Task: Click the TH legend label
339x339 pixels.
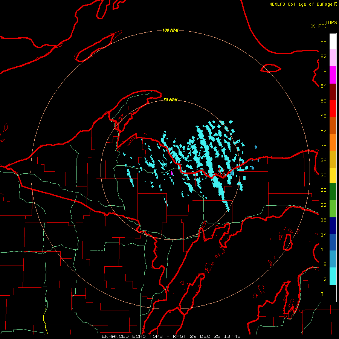Action: pyautogui.click(x=324, y=294)
